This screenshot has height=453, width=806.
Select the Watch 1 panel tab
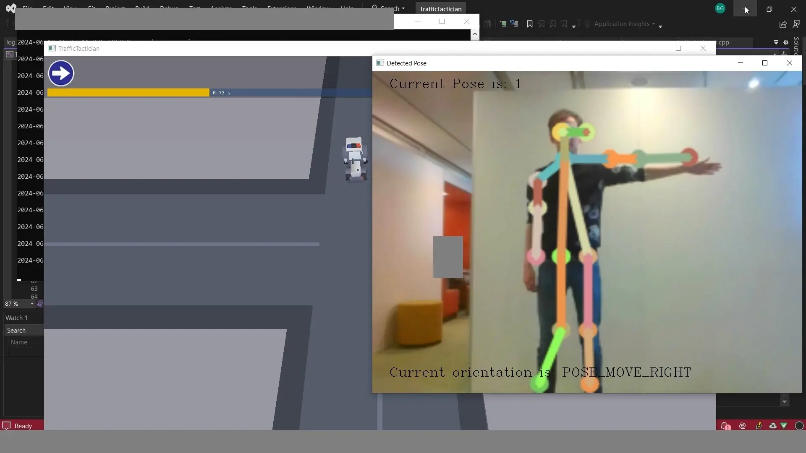click(16, 318)
